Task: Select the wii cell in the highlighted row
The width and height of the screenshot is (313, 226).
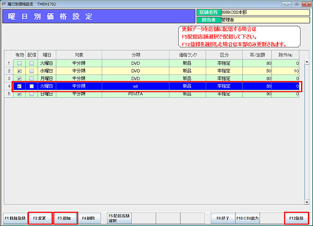Action: (135, 86)
